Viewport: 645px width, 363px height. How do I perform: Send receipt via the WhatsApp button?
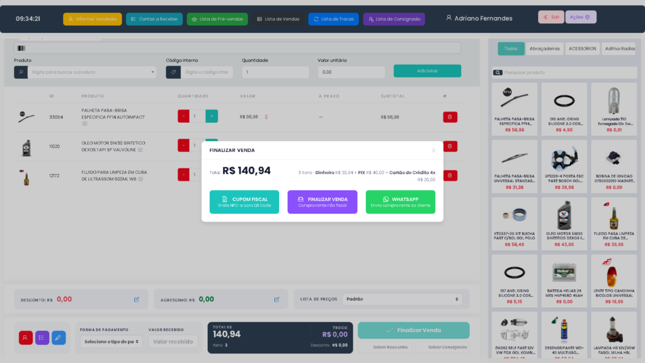point(400,202)
